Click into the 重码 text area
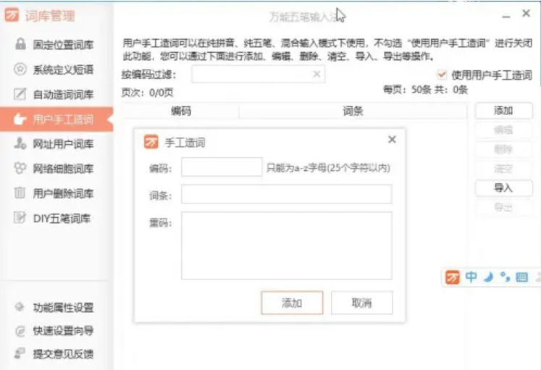The image size is (541, 370). pos(286,245)
